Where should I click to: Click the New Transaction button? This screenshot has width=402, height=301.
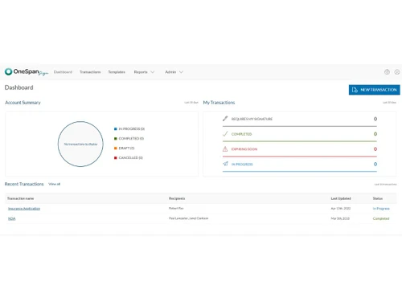[x=374, y=90]
